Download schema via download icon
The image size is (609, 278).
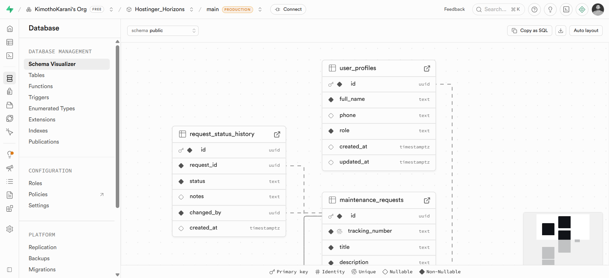(561, 30)
